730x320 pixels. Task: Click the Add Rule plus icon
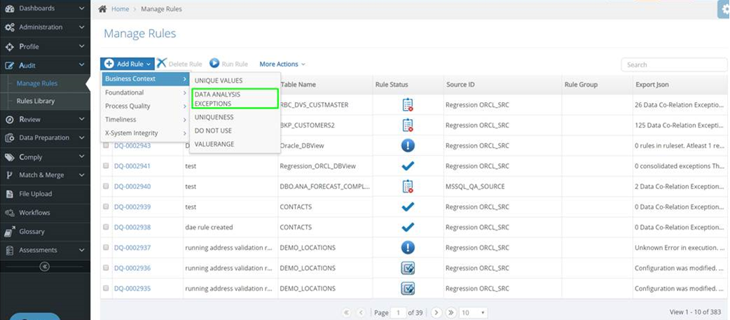pyautogui.click(x=109, y=64)
